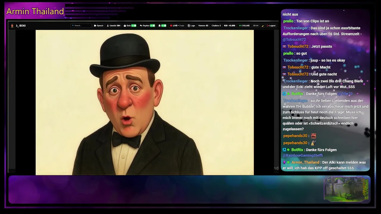Click the Chatters 9 counter
This screenshot has width=381, height=214.
tap(216, 26)
